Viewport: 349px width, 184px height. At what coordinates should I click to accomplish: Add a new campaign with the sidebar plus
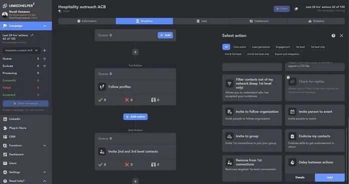pyautogui.click(x=44, y=50)
